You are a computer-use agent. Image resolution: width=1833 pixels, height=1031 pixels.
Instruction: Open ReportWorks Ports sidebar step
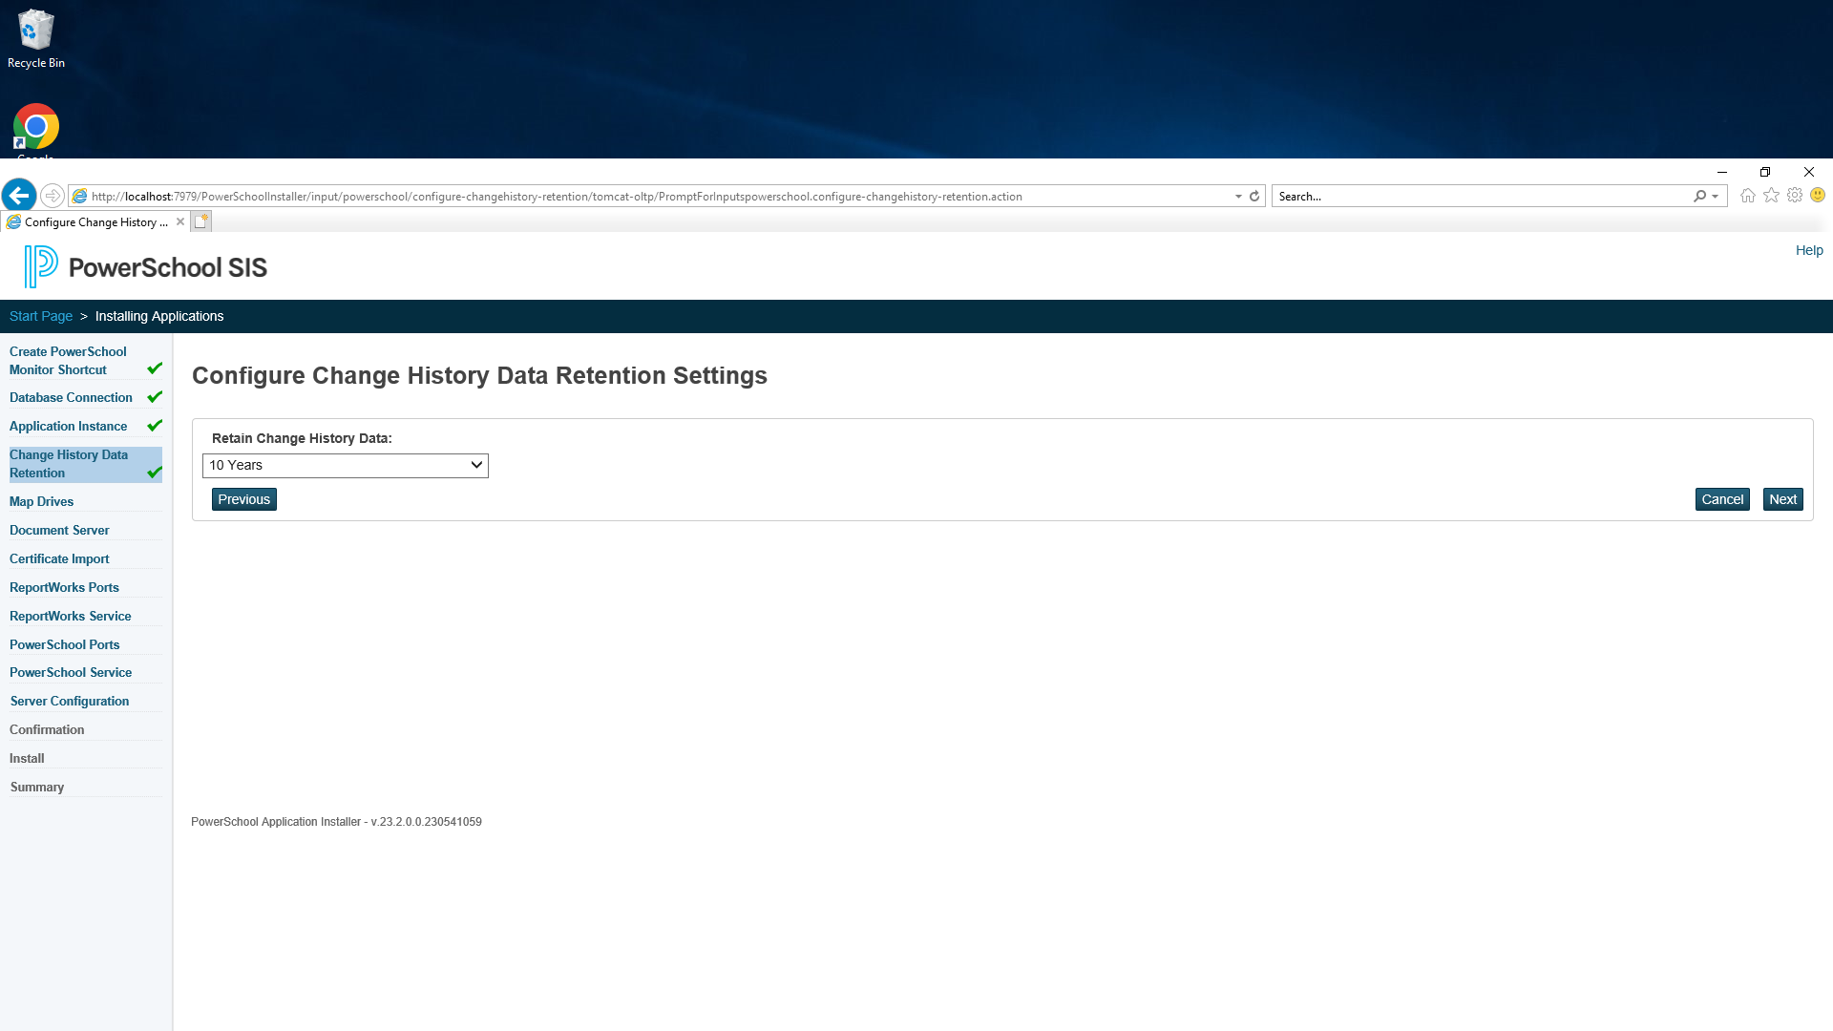click(x=64, y=587)
